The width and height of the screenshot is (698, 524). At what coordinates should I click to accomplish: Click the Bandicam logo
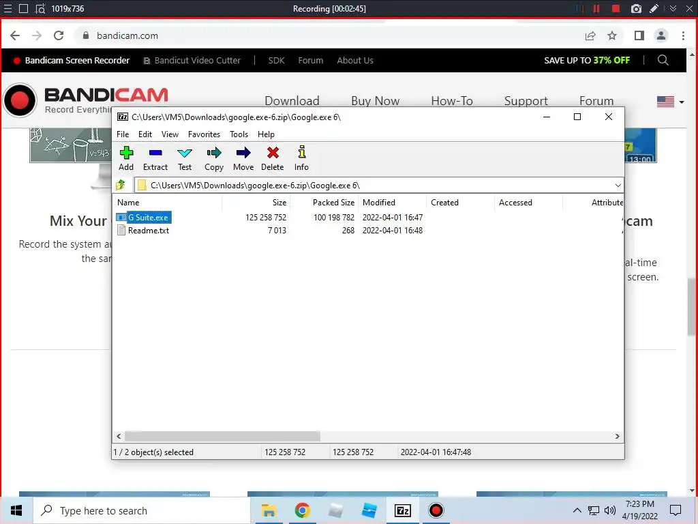point(85,101)
